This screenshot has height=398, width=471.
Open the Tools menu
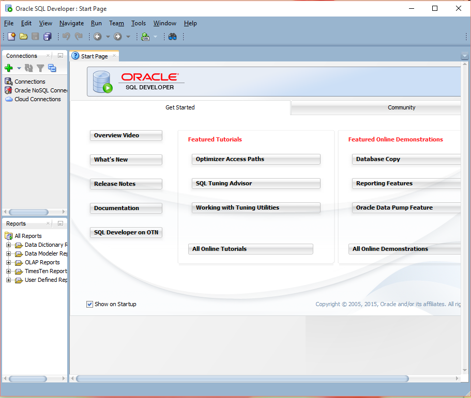click(138, 23)
